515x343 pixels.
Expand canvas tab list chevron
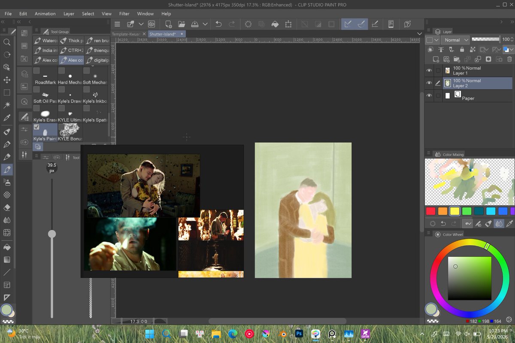coord(419,34)
